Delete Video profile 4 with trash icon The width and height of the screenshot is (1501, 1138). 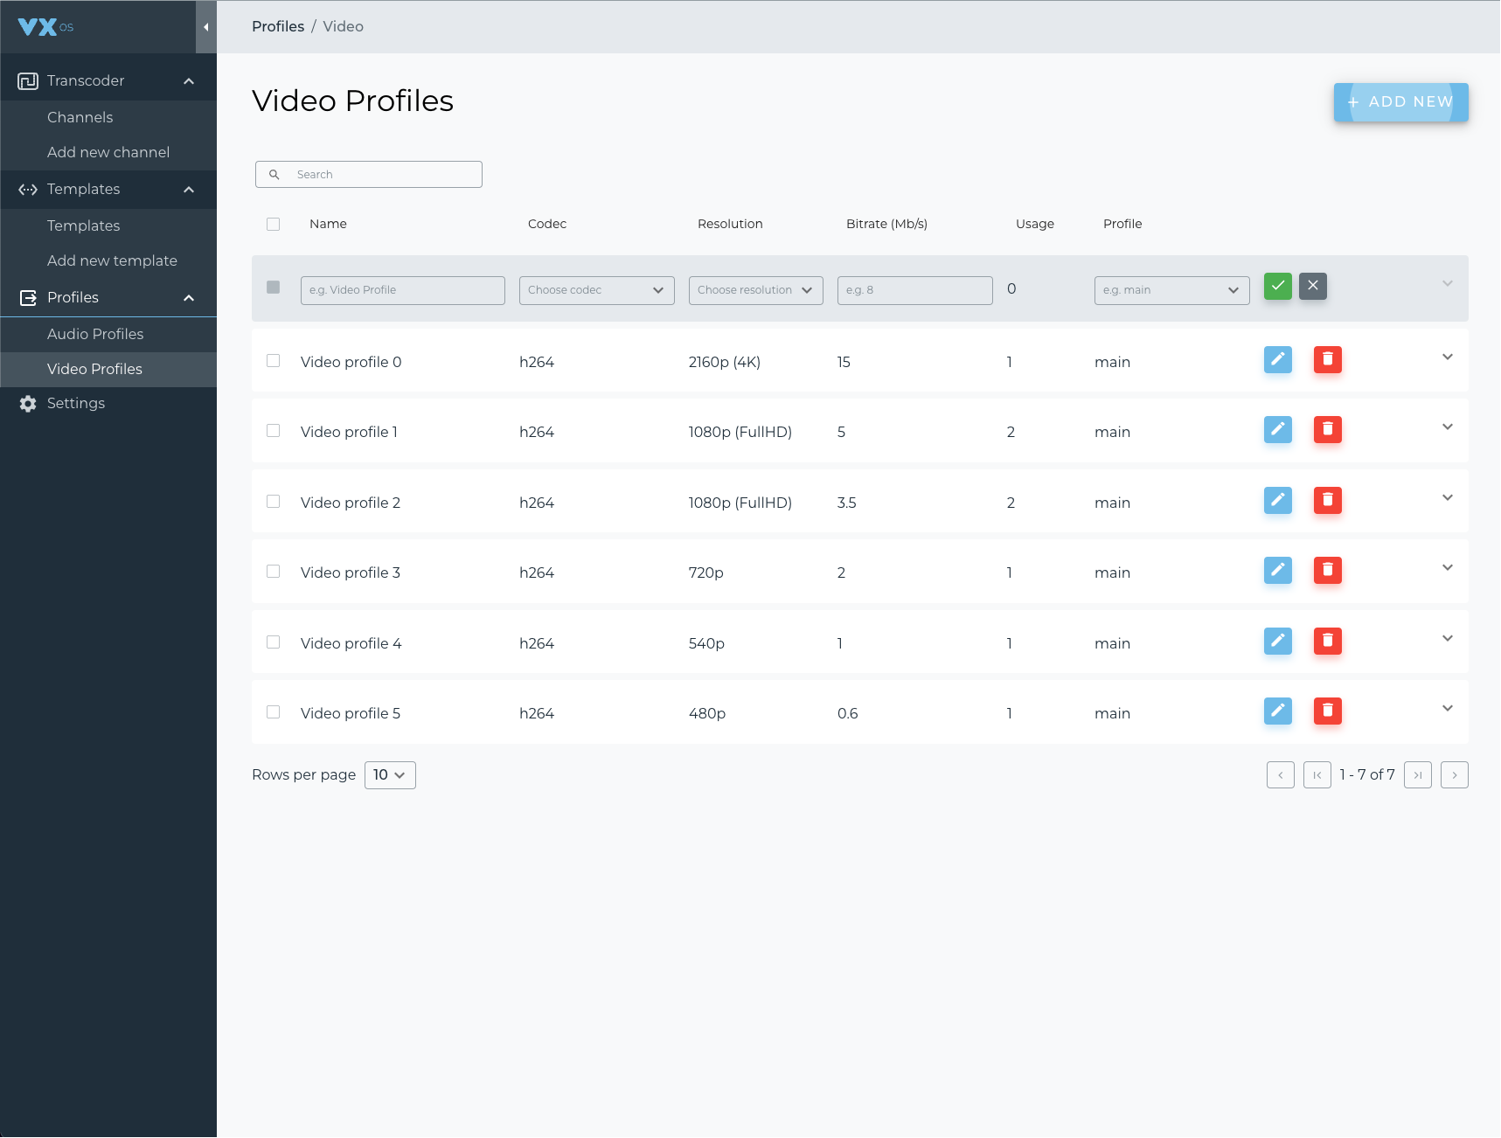(1328, 642)
